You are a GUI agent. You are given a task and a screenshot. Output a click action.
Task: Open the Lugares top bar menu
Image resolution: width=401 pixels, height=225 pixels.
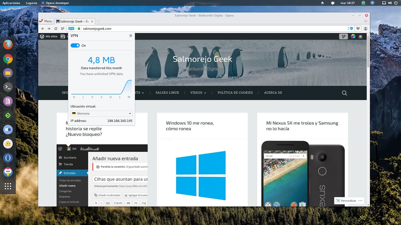coord(31,3)
